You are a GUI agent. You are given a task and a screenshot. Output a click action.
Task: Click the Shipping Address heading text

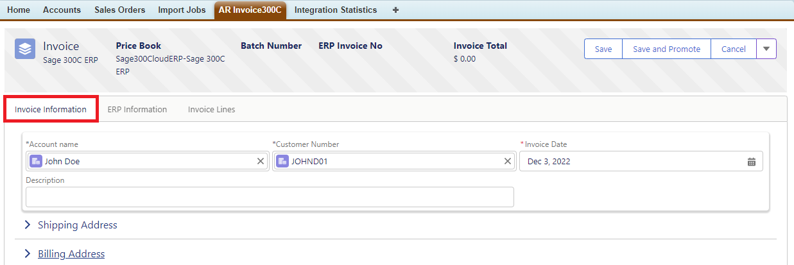click(x=78, y=225)
